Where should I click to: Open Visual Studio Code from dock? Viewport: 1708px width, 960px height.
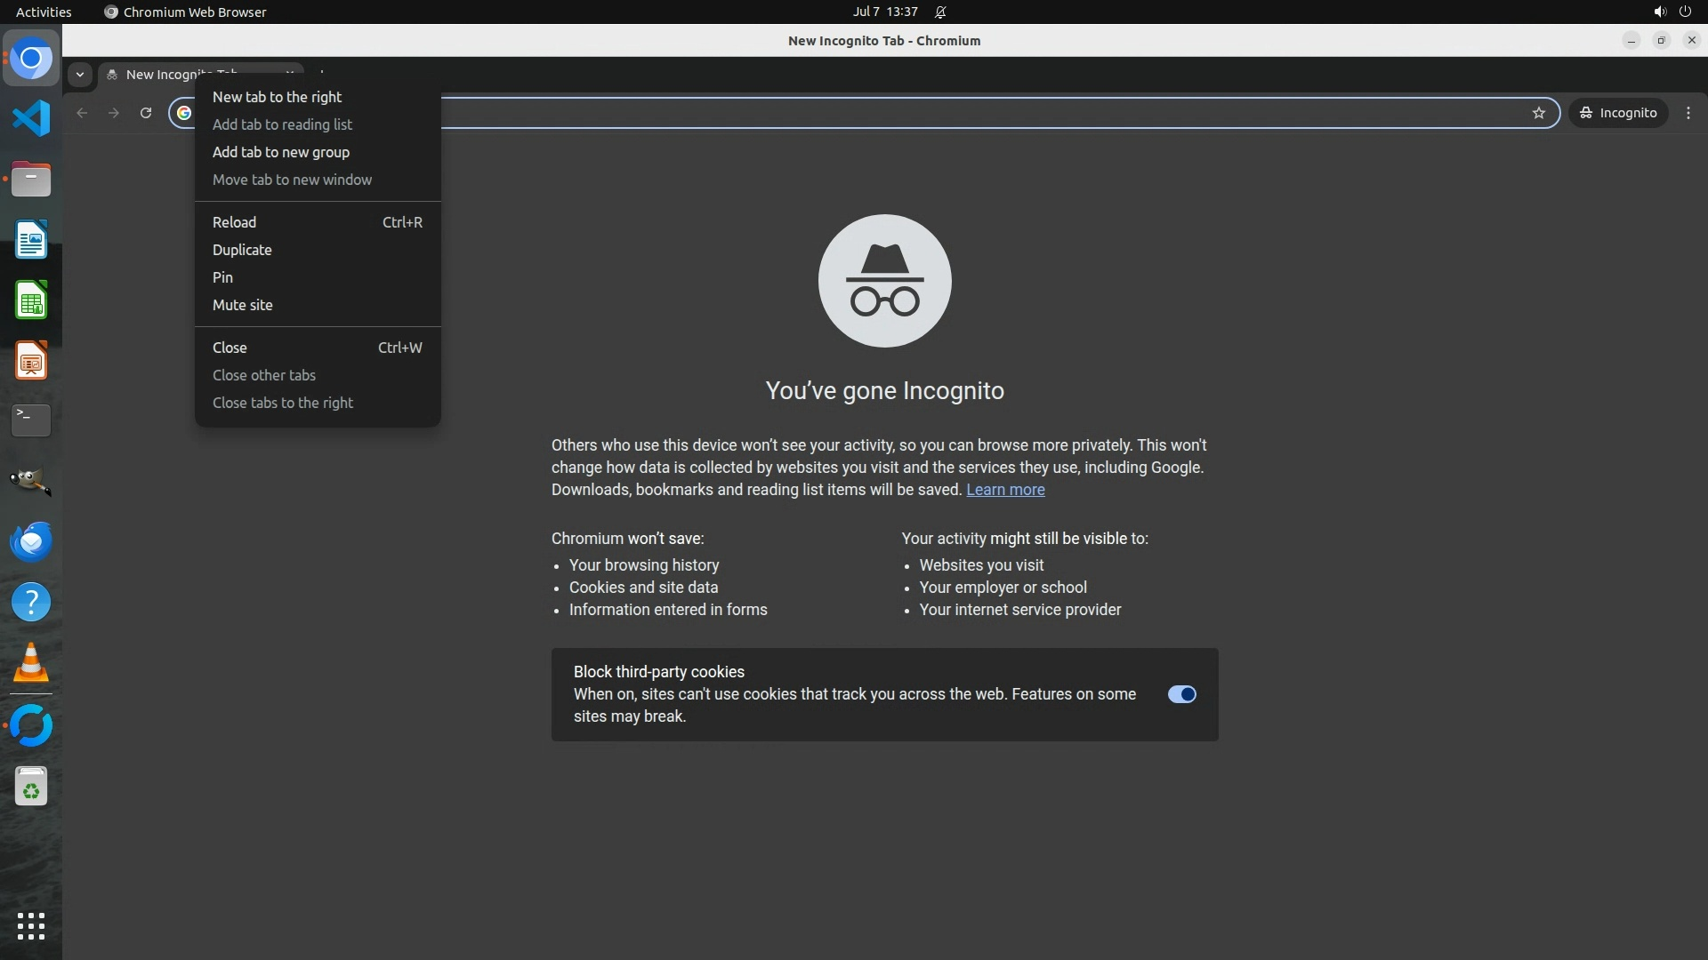(31, 118)
